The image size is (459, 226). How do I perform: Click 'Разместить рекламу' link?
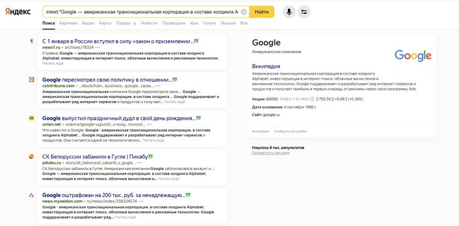click(x=271, y=153)
